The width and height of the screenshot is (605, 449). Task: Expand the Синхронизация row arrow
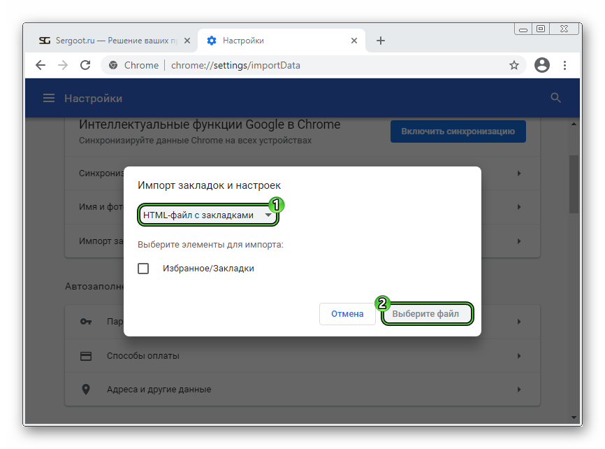(519, 173)
